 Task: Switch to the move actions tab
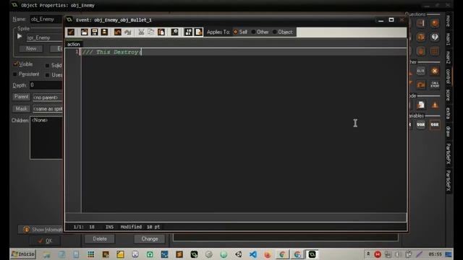click(449, 21)
